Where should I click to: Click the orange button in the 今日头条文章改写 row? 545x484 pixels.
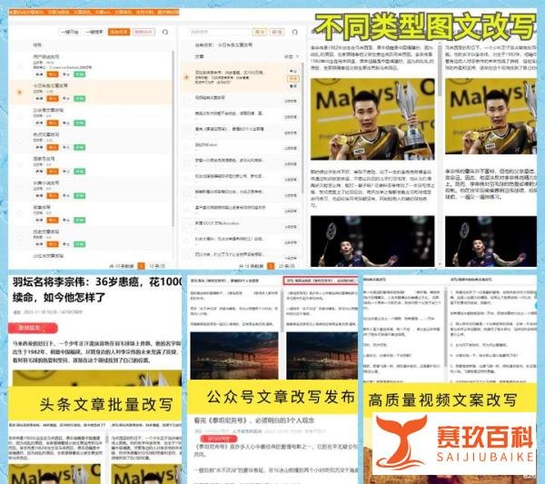53,99
